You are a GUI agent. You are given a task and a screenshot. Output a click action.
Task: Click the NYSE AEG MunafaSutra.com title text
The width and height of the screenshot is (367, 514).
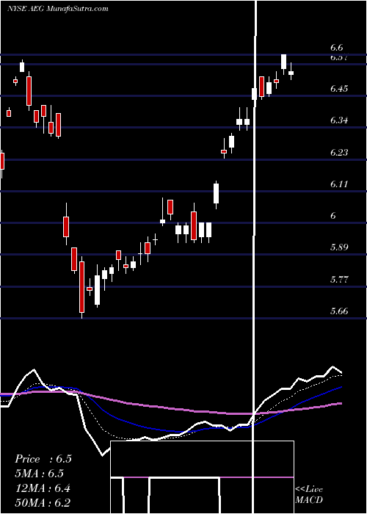(x=58, y=9)
